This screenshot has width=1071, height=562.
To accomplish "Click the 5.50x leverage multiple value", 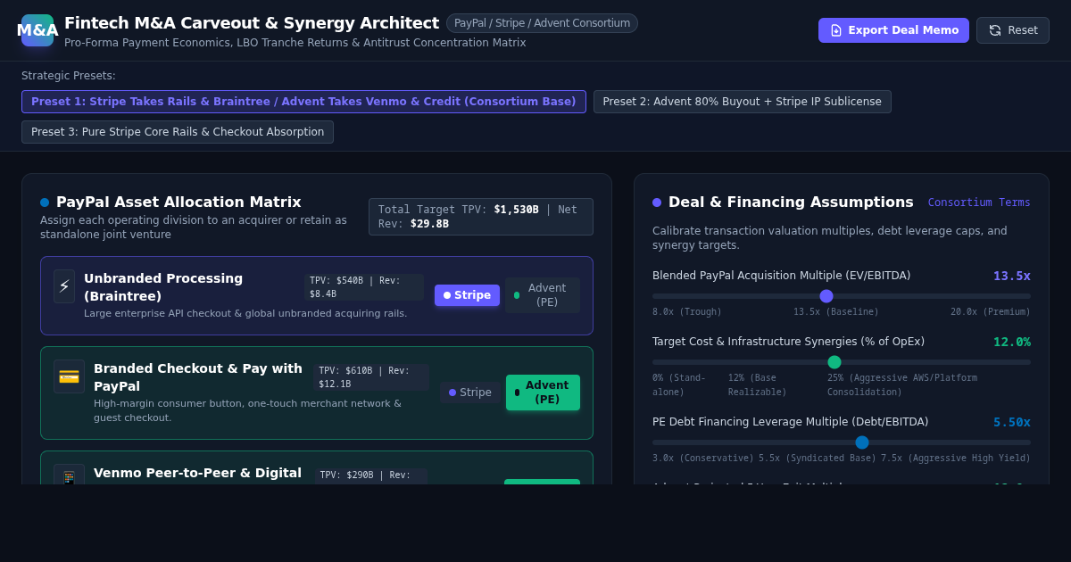I will tap(1012, 422).
